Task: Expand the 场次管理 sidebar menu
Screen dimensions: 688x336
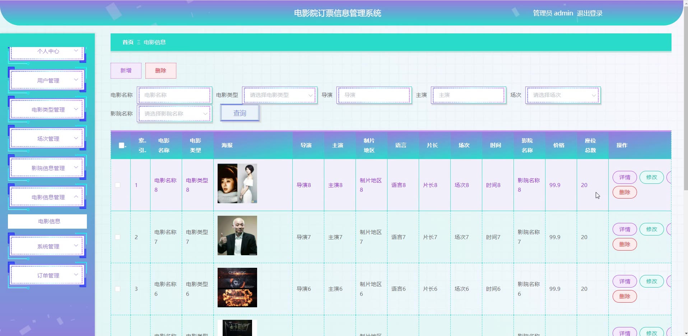Action: click(x=47, y=139)
